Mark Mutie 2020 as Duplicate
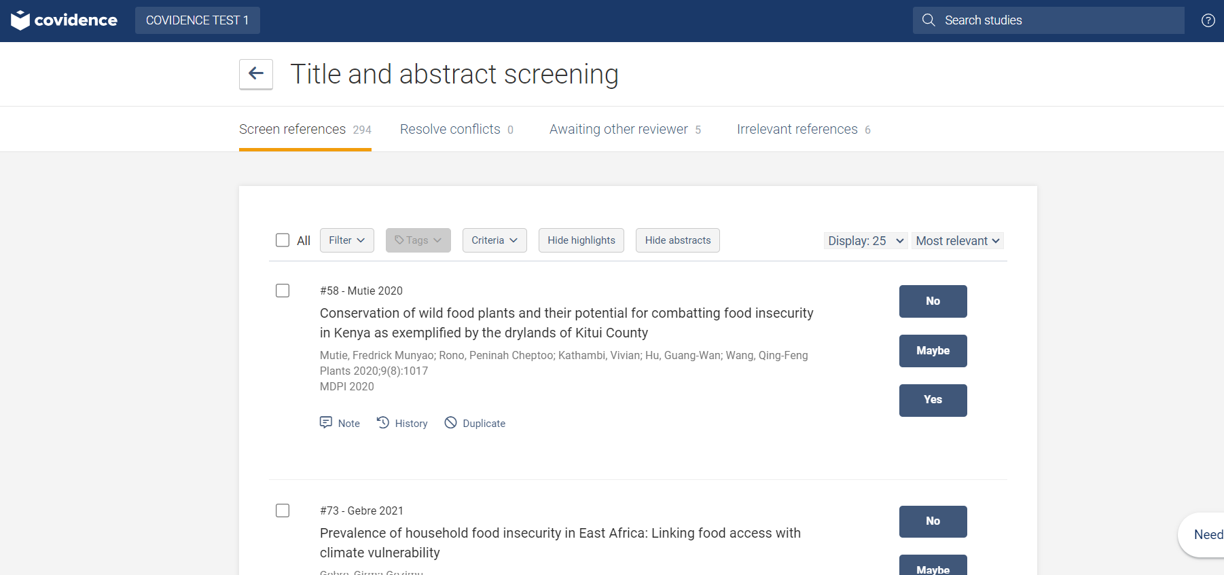 475,423
